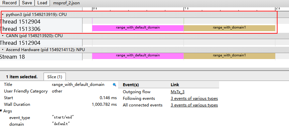Collapse the CANN process section
289x129 pixels.
[x=3, y=36]
